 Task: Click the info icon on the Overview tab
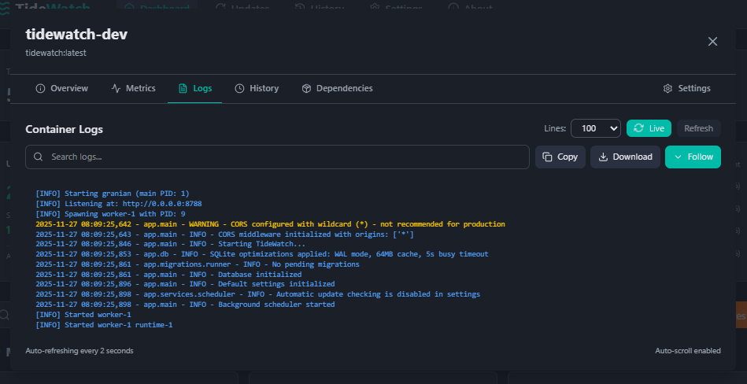[40, 89]
